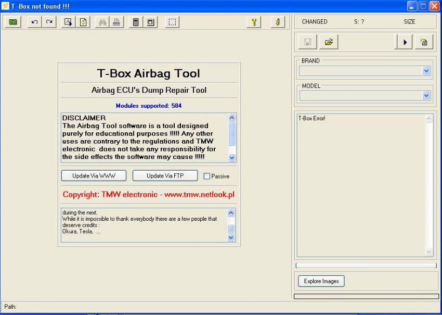The image size is (442, 315).
Task: Open the calculator icon in toolbar
Action: [136, 22]
